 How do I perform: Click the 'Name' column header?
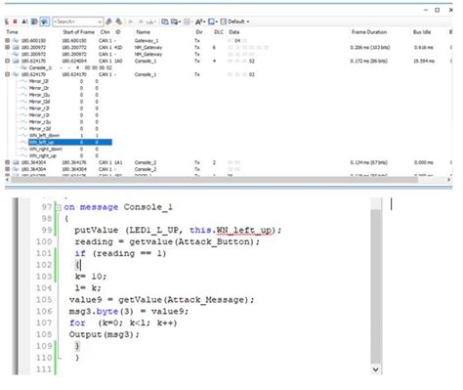tap(143, 32)
